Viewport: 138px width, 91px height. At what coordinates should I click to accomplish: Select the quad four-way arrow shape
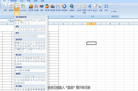(31, 58)
